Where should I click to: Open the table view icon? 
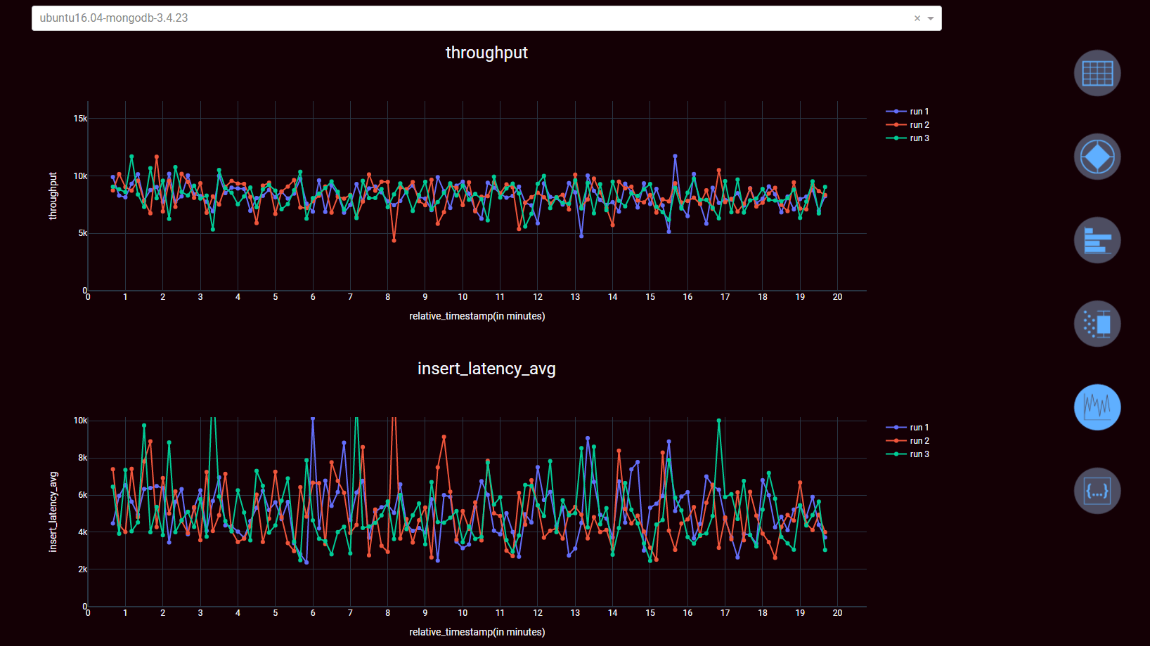pos(1097,73)
